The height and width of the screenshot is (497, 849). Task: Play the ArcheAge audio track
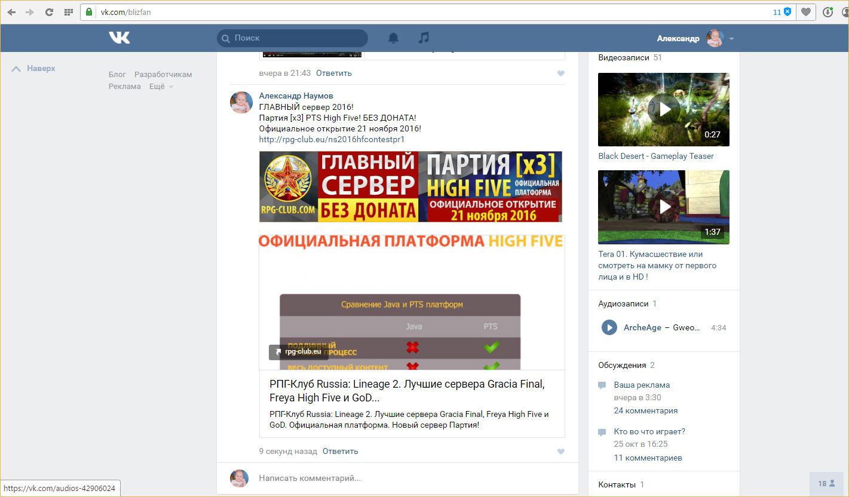tap(609, 327)
